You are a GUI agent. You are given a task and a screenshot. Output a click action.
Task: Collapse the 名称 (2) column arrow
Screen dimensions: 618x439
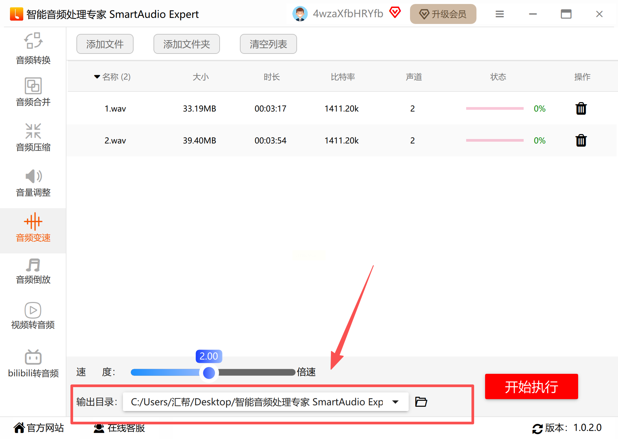[x=97, y=77]
